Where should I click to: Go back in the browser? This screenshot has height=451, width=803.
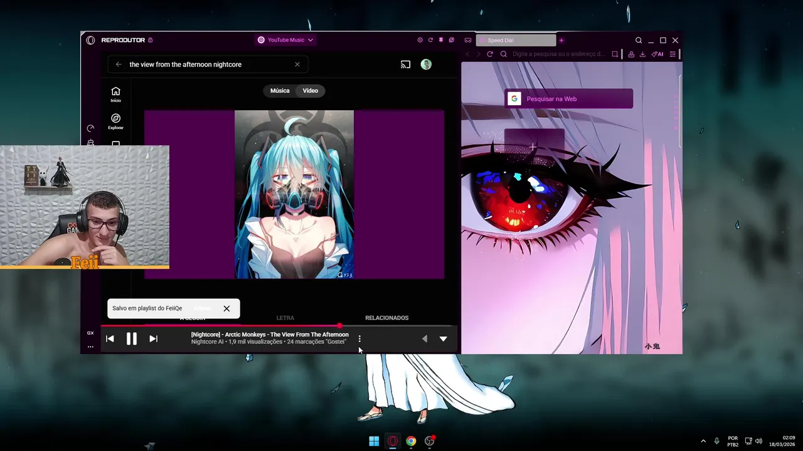click(x=467, y=54)
